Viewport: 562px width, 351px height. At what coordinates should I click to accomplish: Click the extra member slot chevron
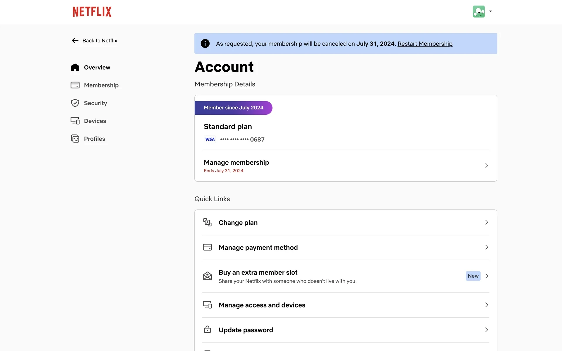coord(486,276)
